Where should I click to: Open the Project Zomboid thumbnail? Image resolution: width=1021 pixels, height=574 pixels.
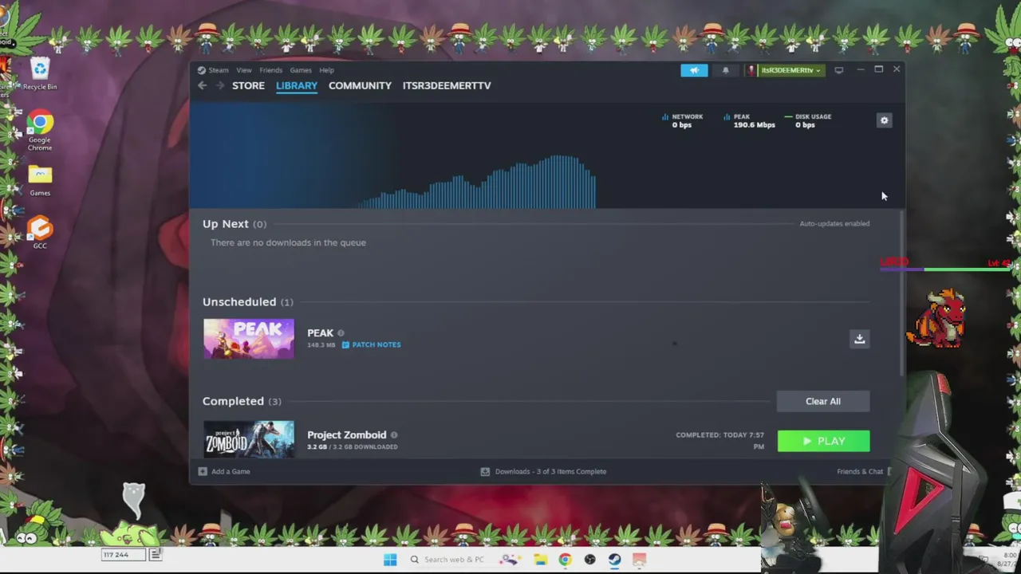click(248, 439)
